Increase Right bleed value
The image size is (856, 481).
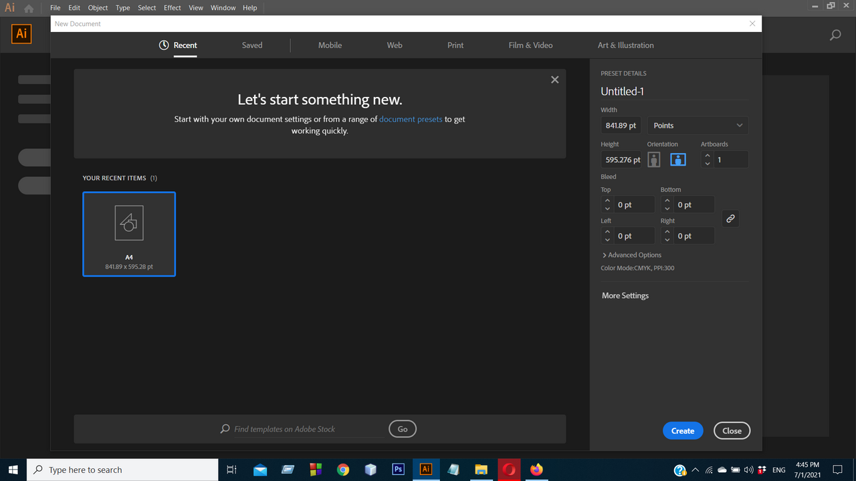667,232
